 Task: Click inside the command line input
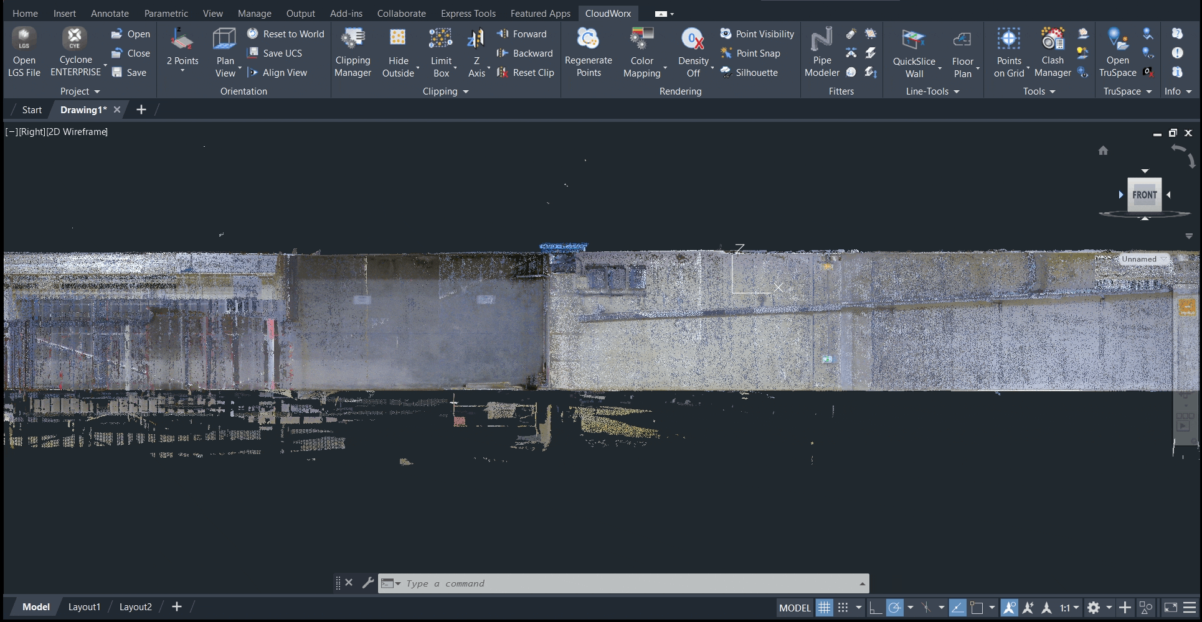coord(561,583)
